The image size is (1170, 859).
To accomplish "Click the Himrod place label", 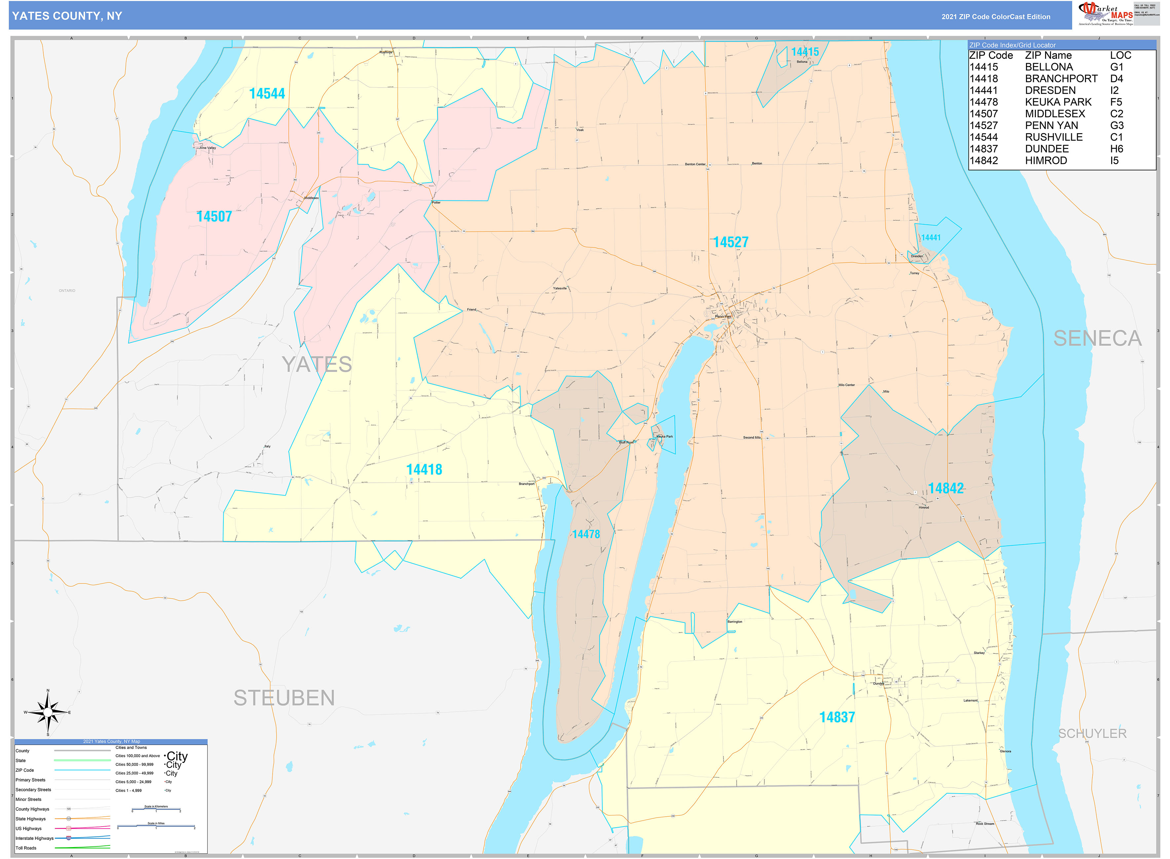I will [924, 507].
